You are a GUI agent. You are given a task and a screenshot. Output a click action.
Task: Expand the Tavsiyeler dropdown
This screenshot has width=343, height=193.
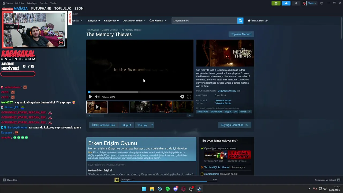(93, 21)
